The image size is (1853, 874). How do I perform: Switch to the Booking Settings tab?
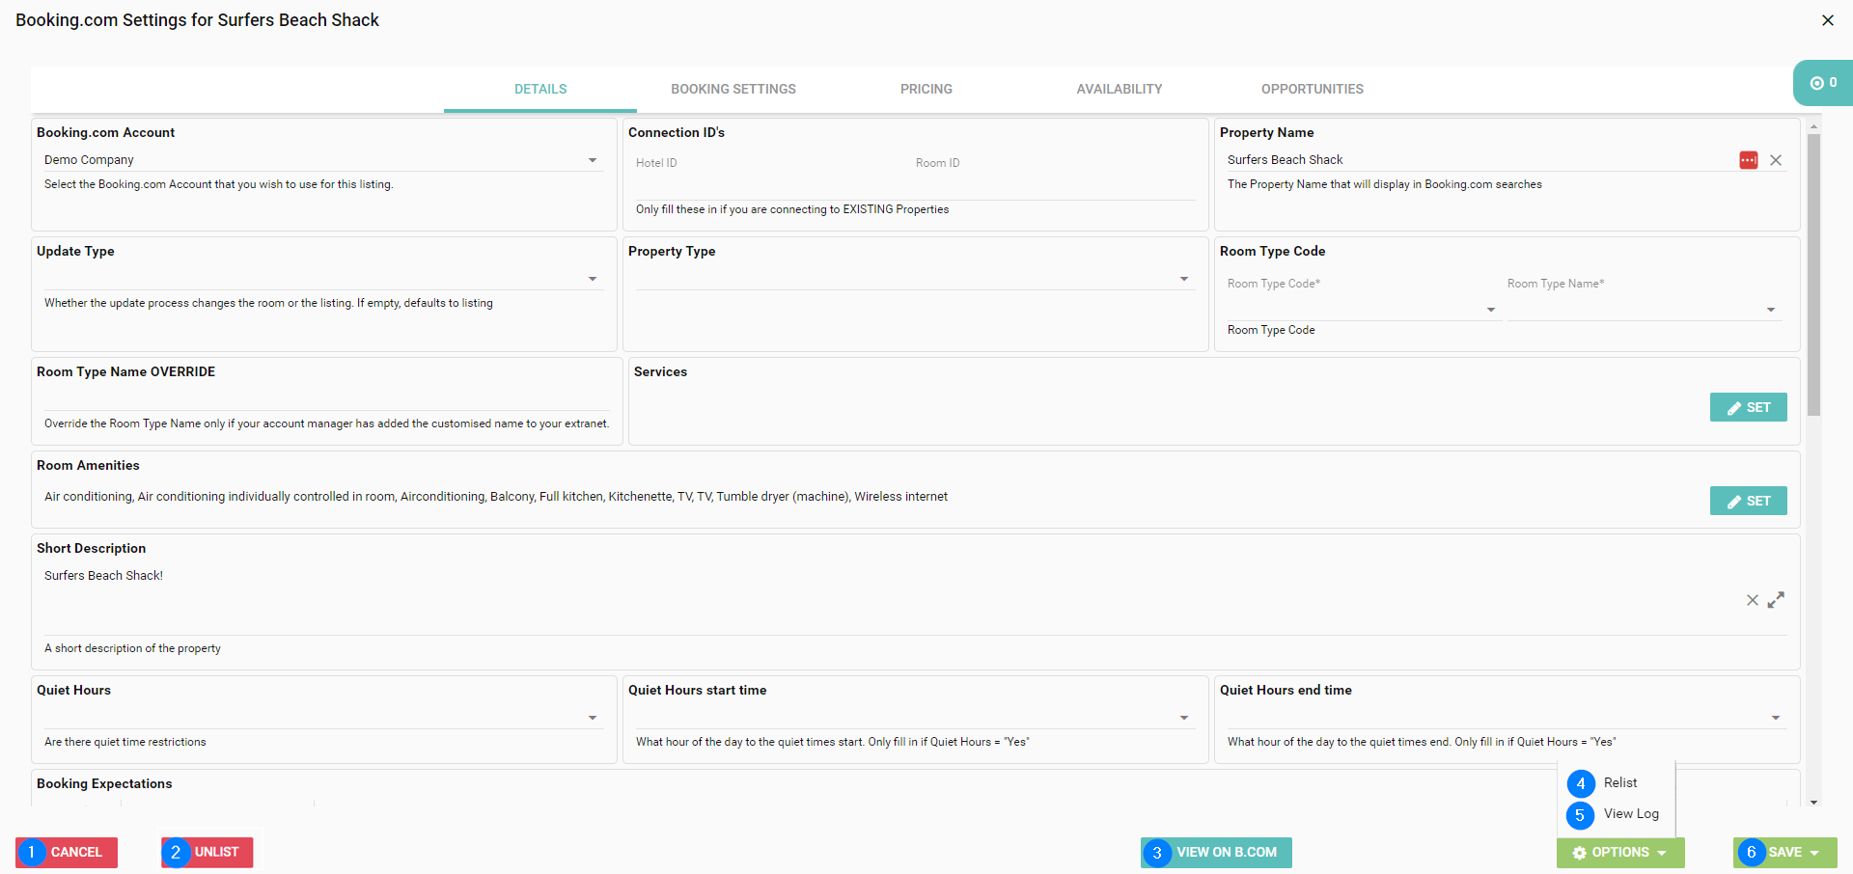(733, 89)
